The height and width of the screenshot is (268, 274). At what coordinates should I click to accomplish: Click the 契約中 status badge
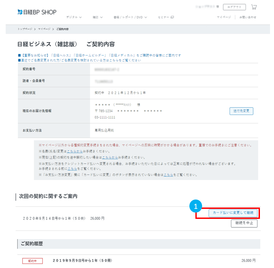click(x=32, y=261)
